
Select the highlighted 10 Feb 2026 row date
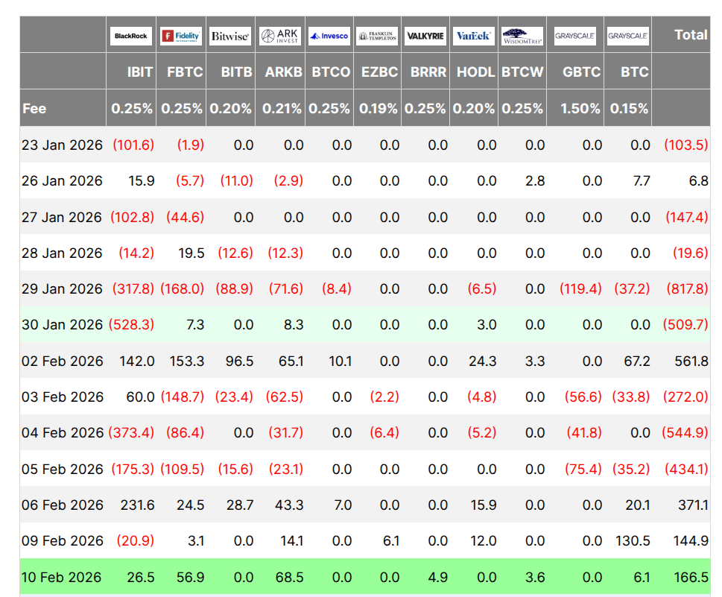click(x=62, y=578)
